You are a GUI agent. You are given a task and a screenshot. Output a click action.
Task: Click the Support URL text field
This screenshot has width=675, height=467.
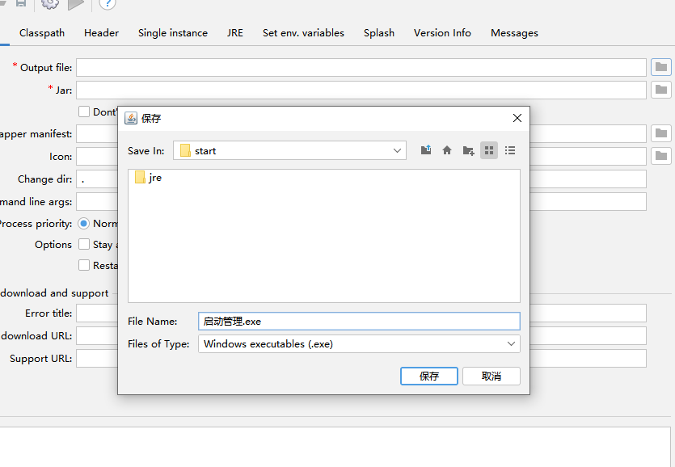pos(97,359)
